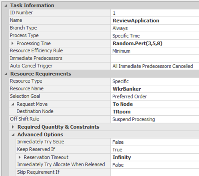Select the Skip Requirement If label
Screen dimensions: 199x176
pos(38,172)
